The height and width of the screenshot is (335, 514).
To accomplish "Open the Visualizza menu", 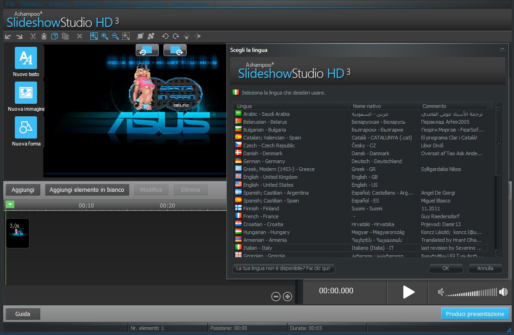I will [117, 4].
